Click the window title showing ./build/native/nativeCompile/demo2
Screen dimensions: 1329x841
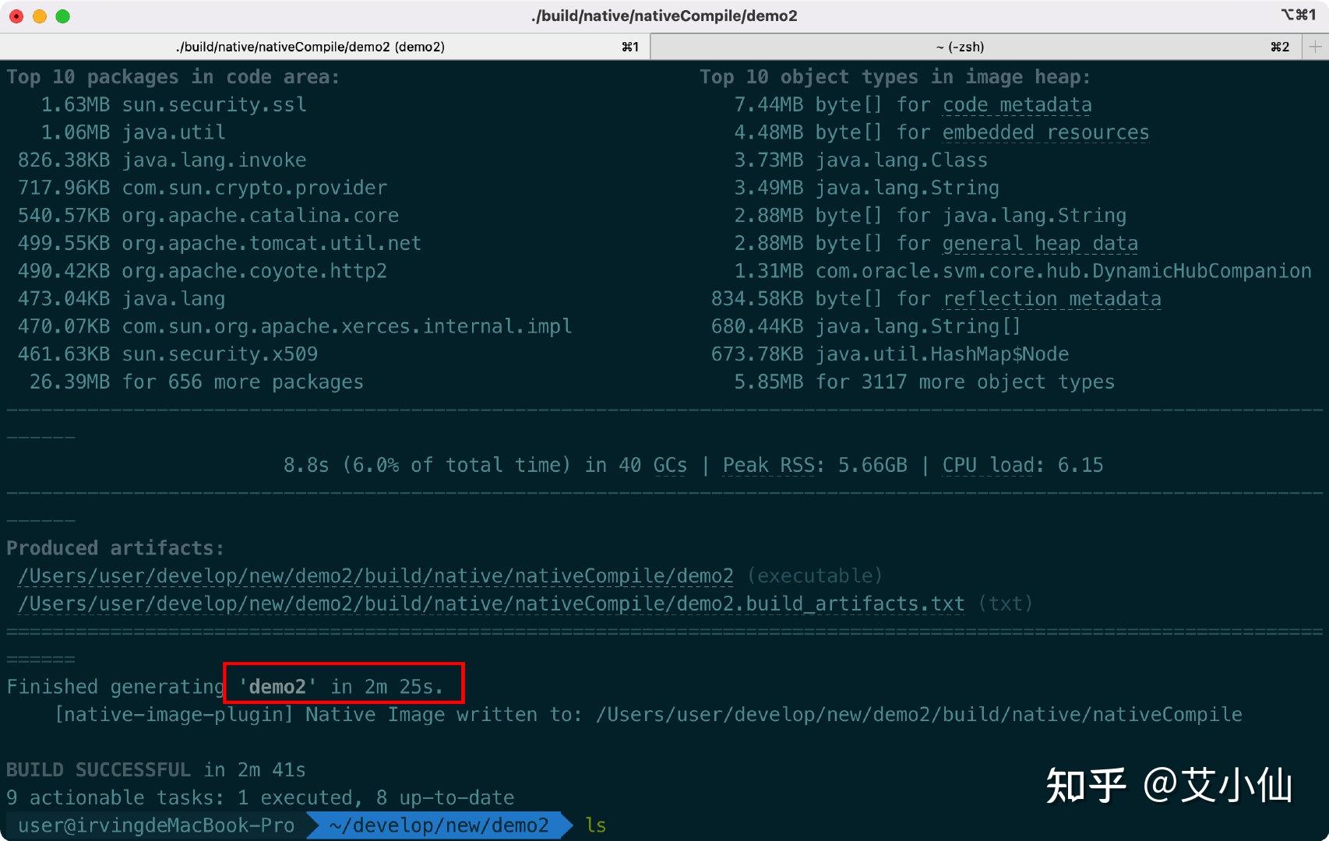pyautogui.click(x=664, y=15)
